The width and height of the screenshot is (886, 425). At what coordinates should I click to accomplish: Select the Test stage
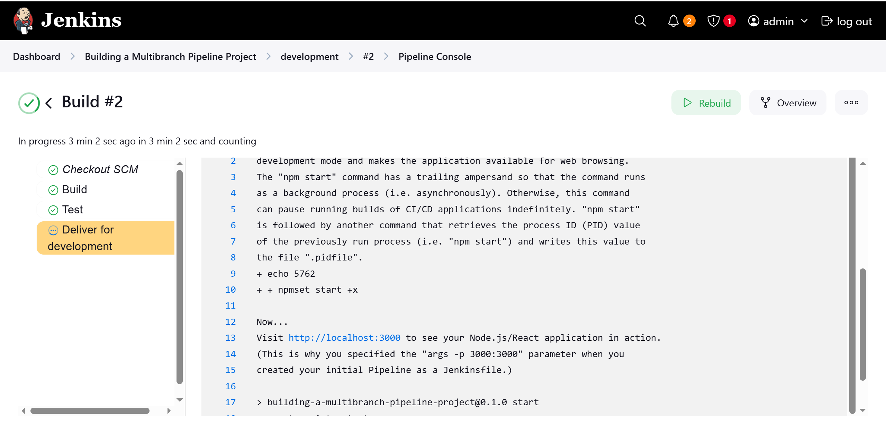click(106, 210)
